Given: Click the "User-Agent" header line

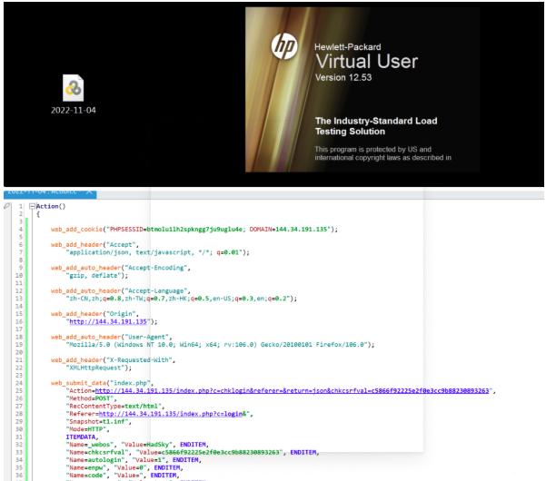Looking at the screenshot, I should pos(111,337).
